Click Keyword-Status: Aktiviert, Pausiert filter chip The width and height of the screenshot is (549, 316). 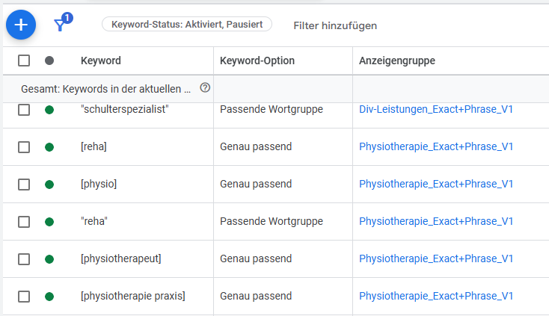click(x=187, y=25)
